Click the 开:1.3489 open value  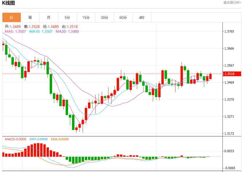click(x=13, y=27)
